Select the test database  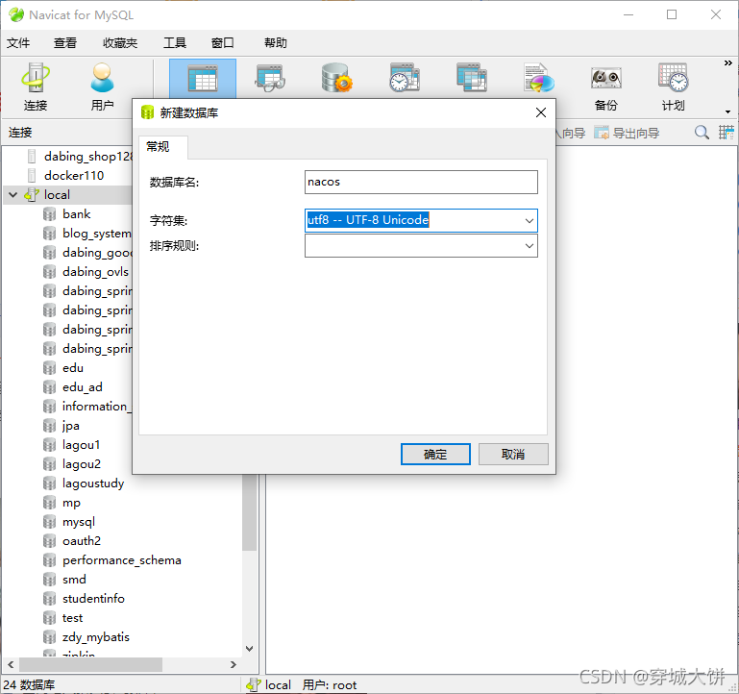(62, 618)
